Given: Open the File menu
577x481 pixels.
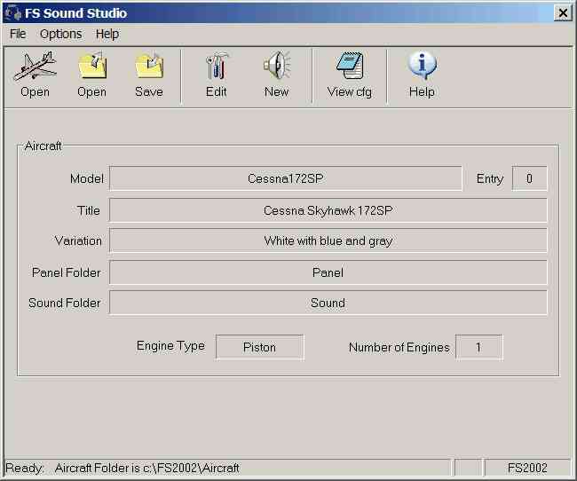Looking at the screenshot, I should [x=18, y=34].
